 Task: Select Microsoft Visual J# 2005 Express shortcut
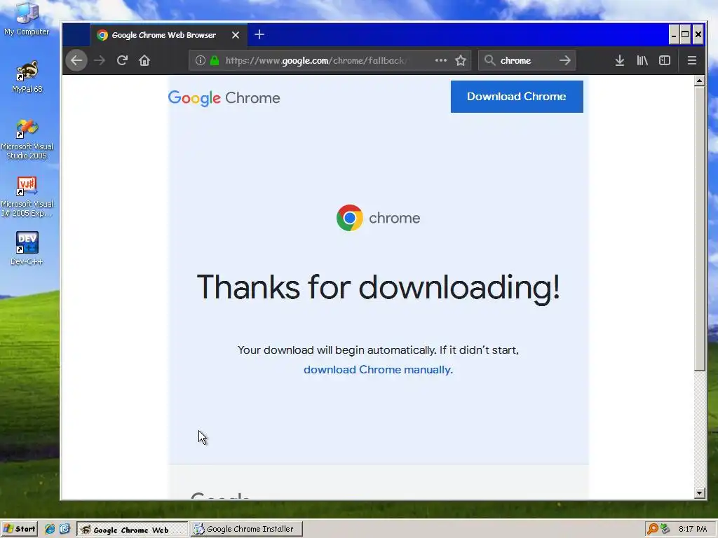coord(27,197)
